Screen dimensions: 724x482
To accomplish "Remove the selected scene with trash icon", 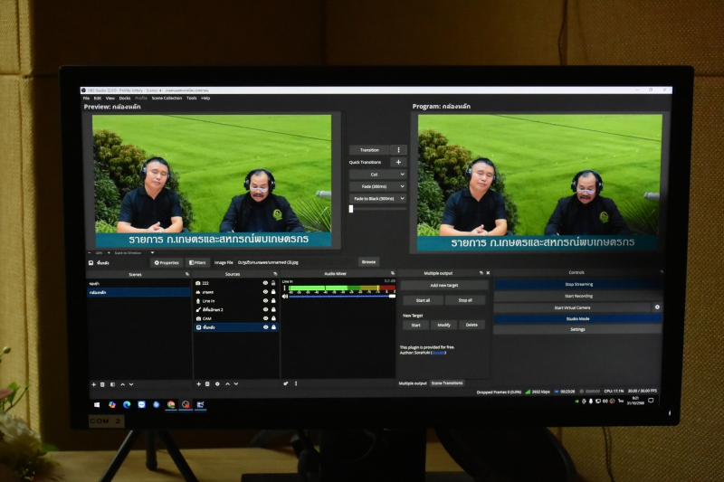I will point(102,384).
